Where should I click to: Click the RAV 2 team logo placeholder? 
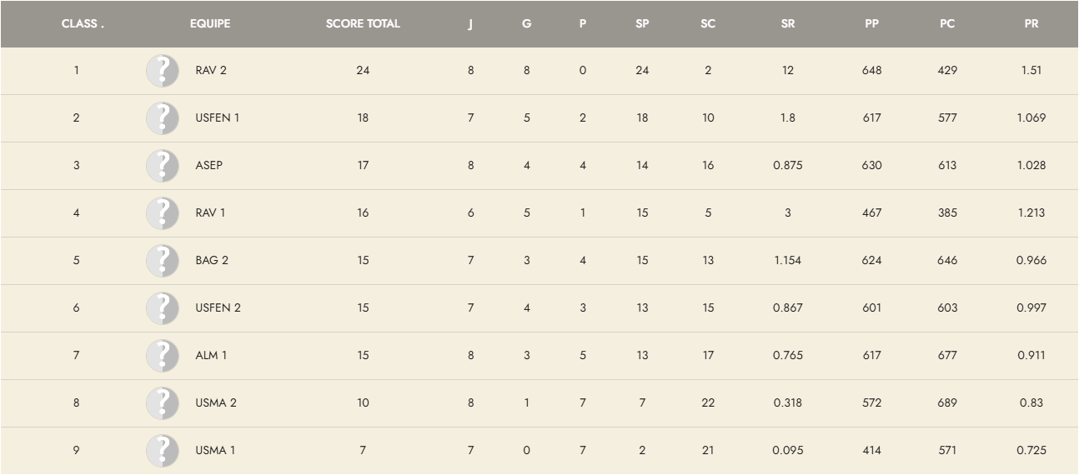click(x=163, y=71)
